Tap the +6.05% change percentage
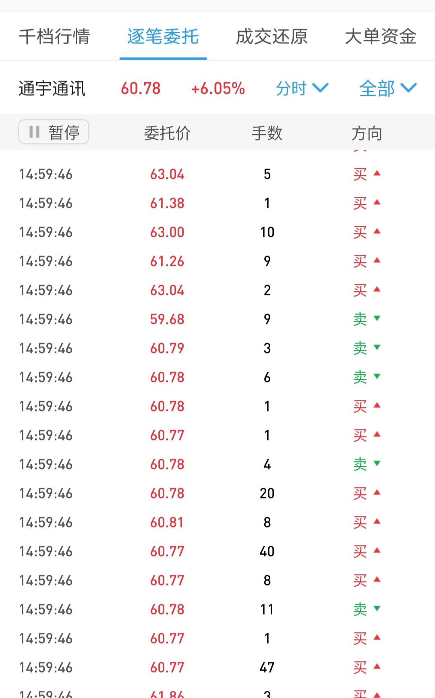The height and width of the screenshot is (698, 435). (218, 89)
